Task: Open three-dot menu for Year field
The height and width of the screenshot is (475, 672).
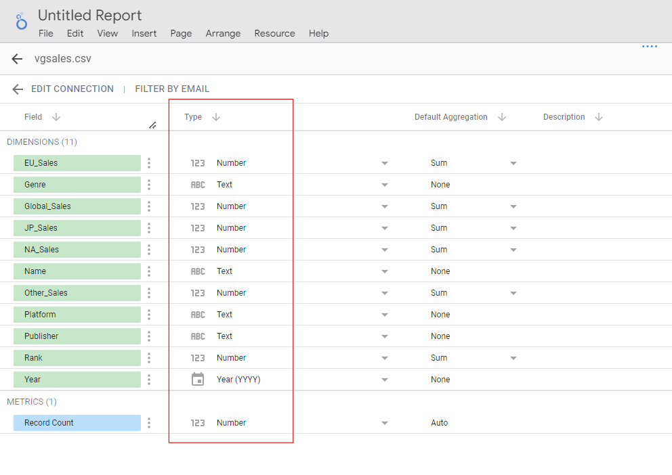Action: click(149, 380)
